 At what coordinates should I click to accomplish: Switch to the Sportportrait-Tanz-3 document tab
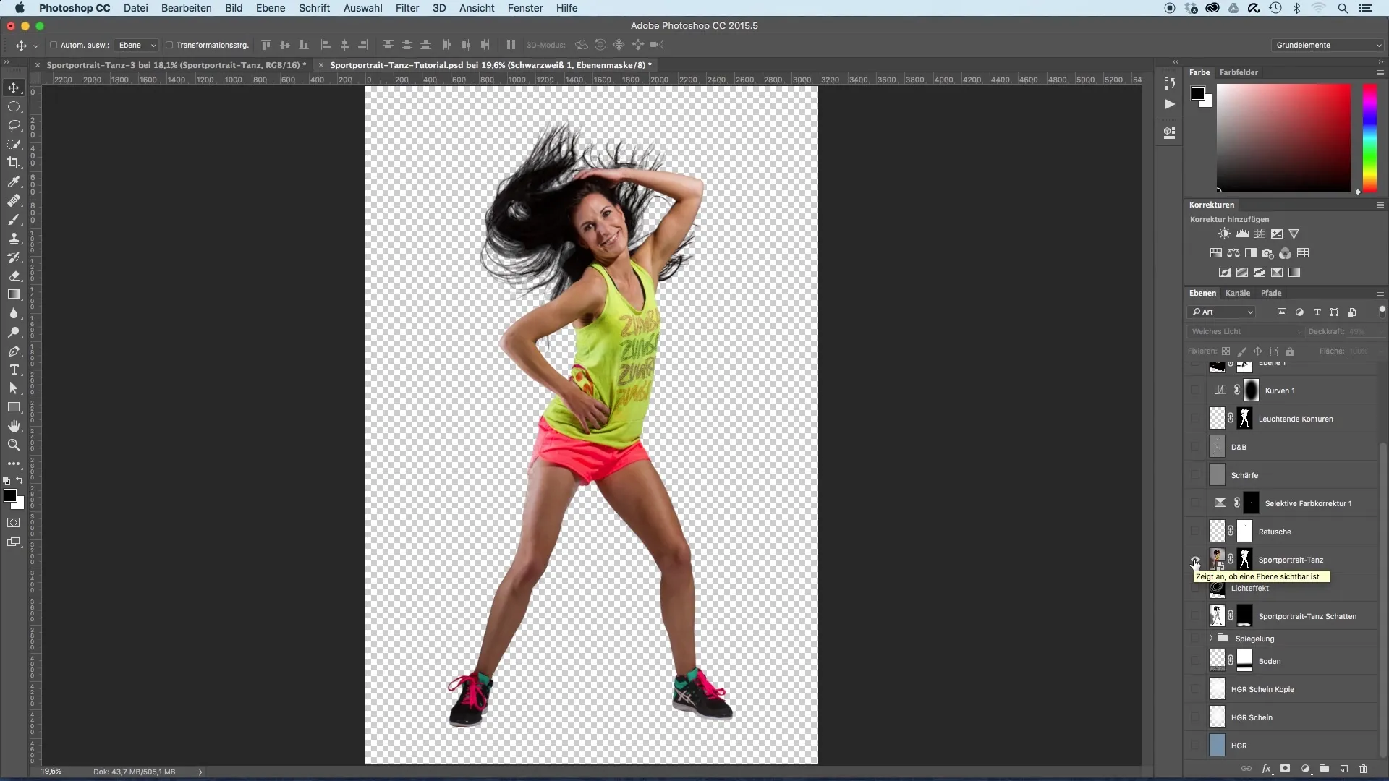click(x=176, y=65)
